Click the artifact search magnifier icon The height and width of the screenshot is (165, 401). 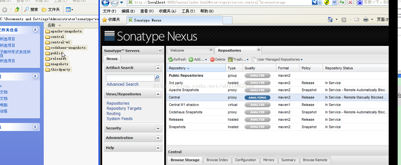[157, 78]
